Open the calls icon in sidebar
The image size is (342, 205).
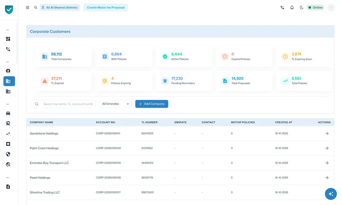tap(8, 49)
